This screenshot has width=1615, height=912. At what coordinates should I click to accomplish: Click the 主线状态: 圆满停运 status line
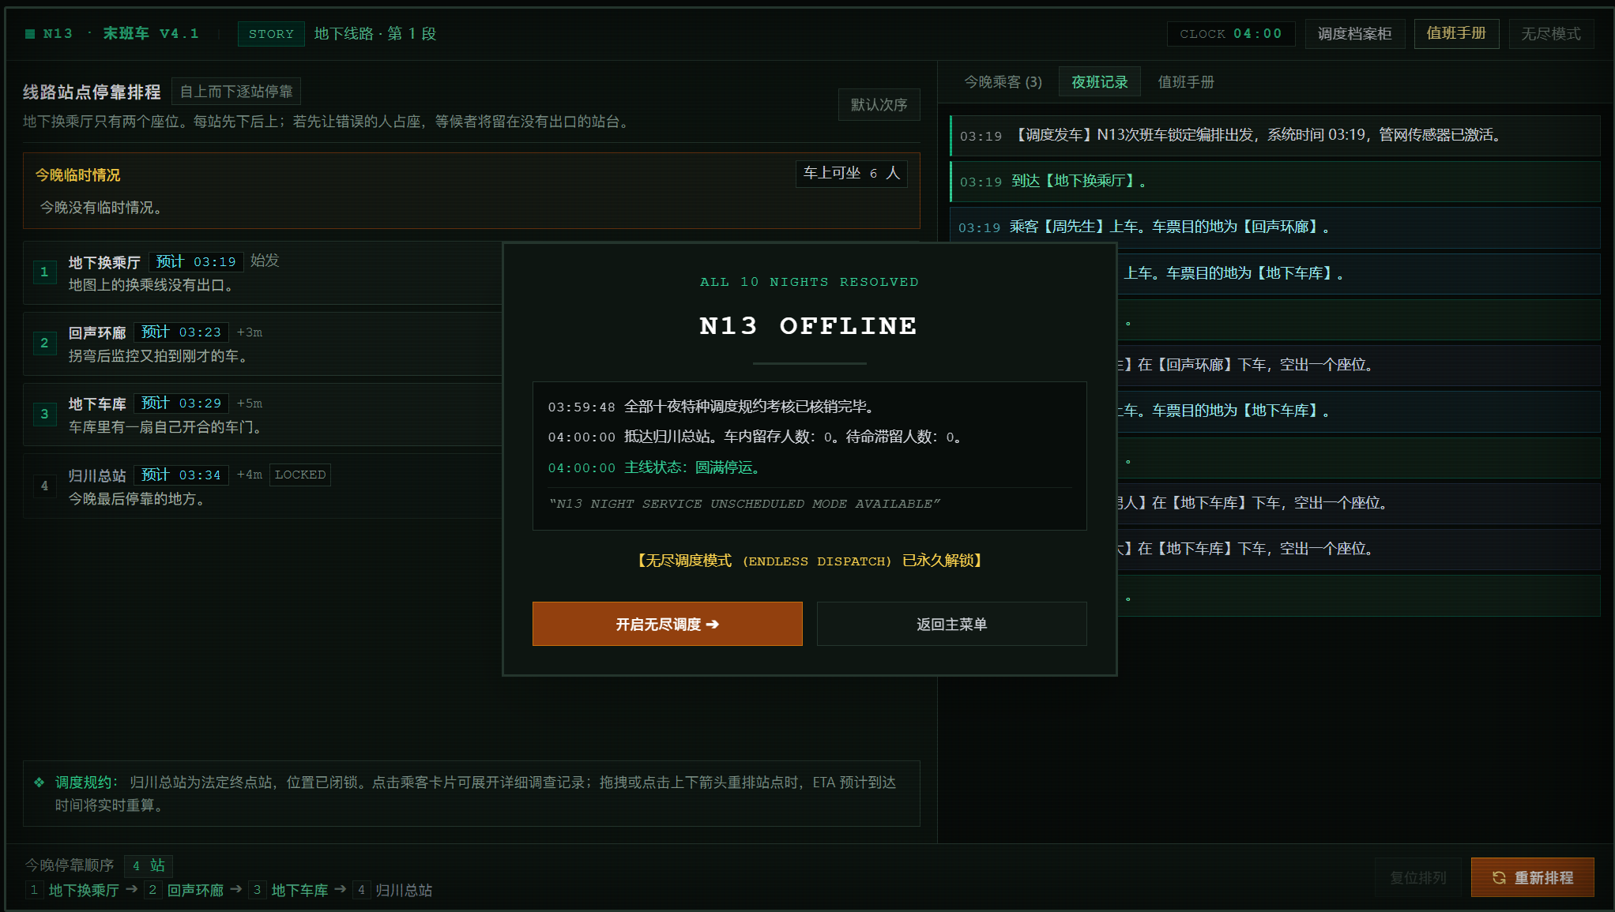click(x=654, y=467)
